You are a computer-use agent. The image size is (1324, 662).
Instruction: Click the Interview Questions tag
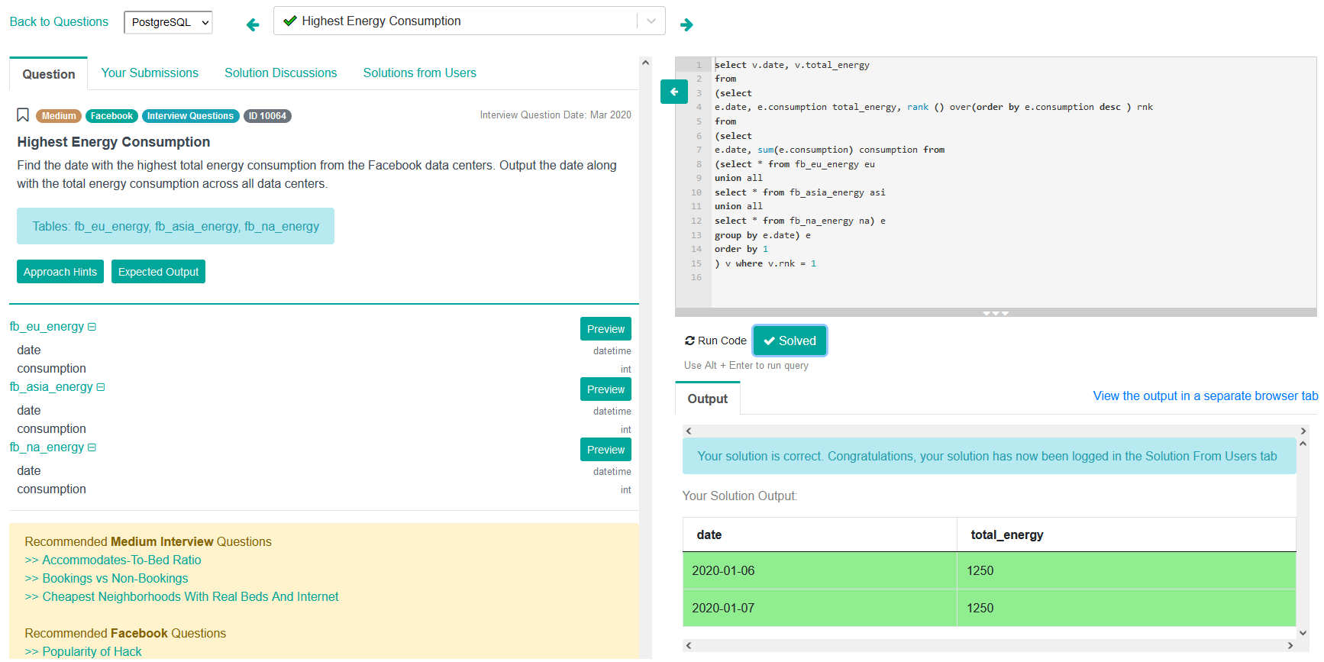click(190, 116)
